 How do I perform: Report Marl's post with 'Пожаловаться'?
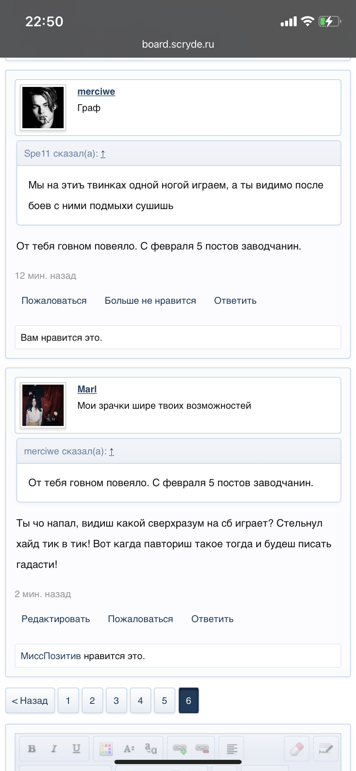click(x=140, y=619)
